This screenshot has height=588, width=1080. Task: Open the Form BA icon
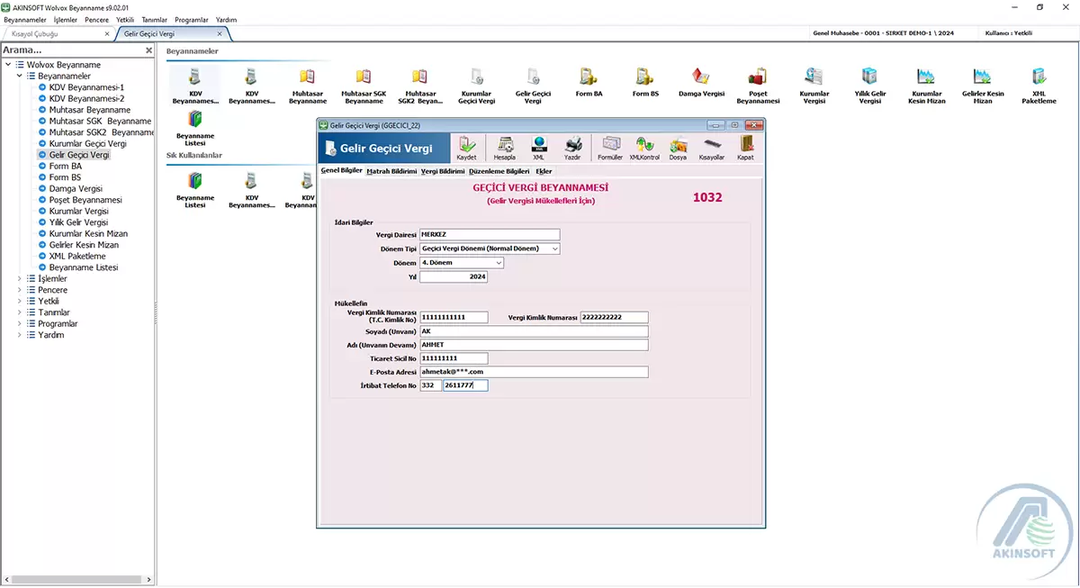tap(588, 80)
